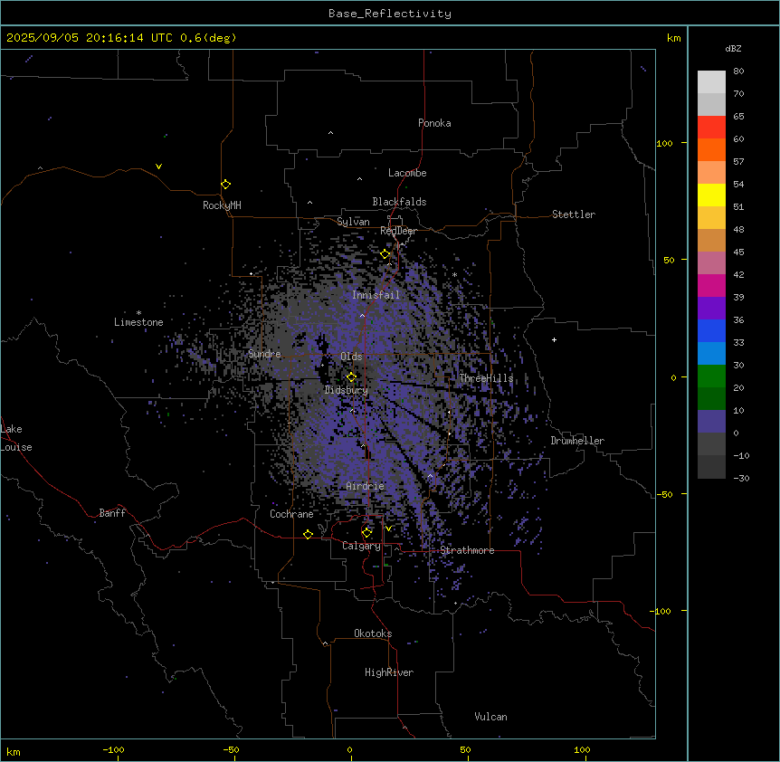Viewport: 780px width, 762px height.
Task: Click the yellow marker near RockyMH
Action: point(225,185)
